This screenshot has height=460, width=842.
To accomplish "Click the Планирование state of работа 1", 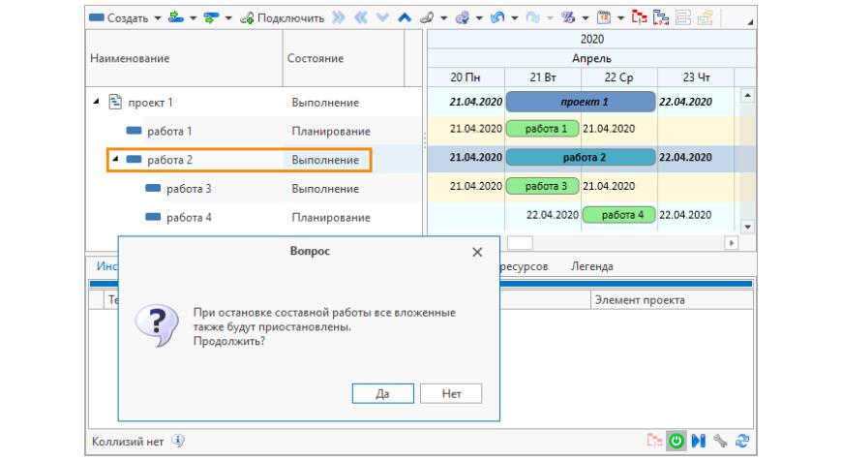I will [x=331, y=131].
